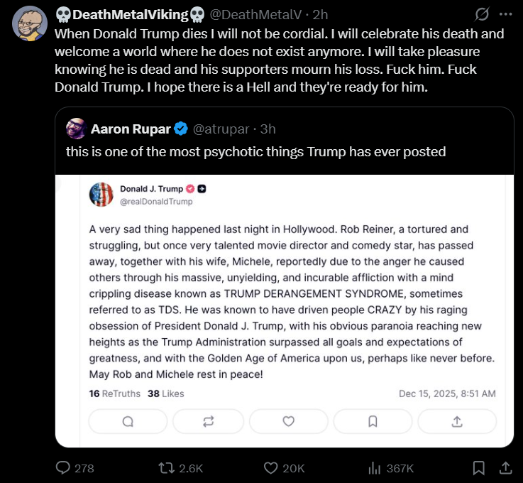This screenshot has height=483, width=523.
Task: Click the Grok icon at top right
Action: pos(483,14)
